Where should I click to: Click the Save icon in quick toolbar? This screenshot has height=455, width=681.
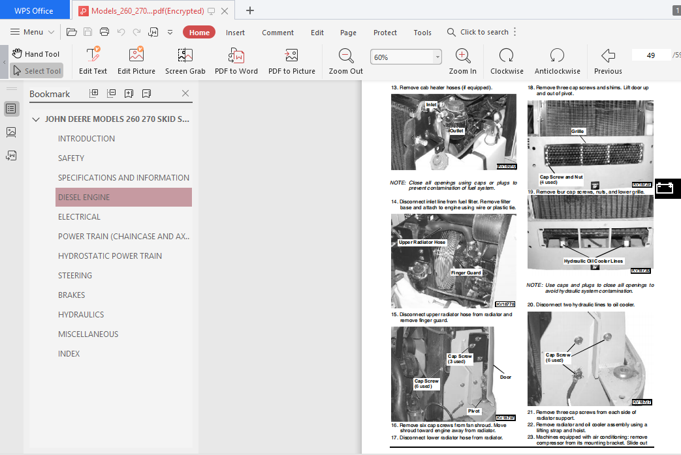pyautogui.click(x=87, y=32)
